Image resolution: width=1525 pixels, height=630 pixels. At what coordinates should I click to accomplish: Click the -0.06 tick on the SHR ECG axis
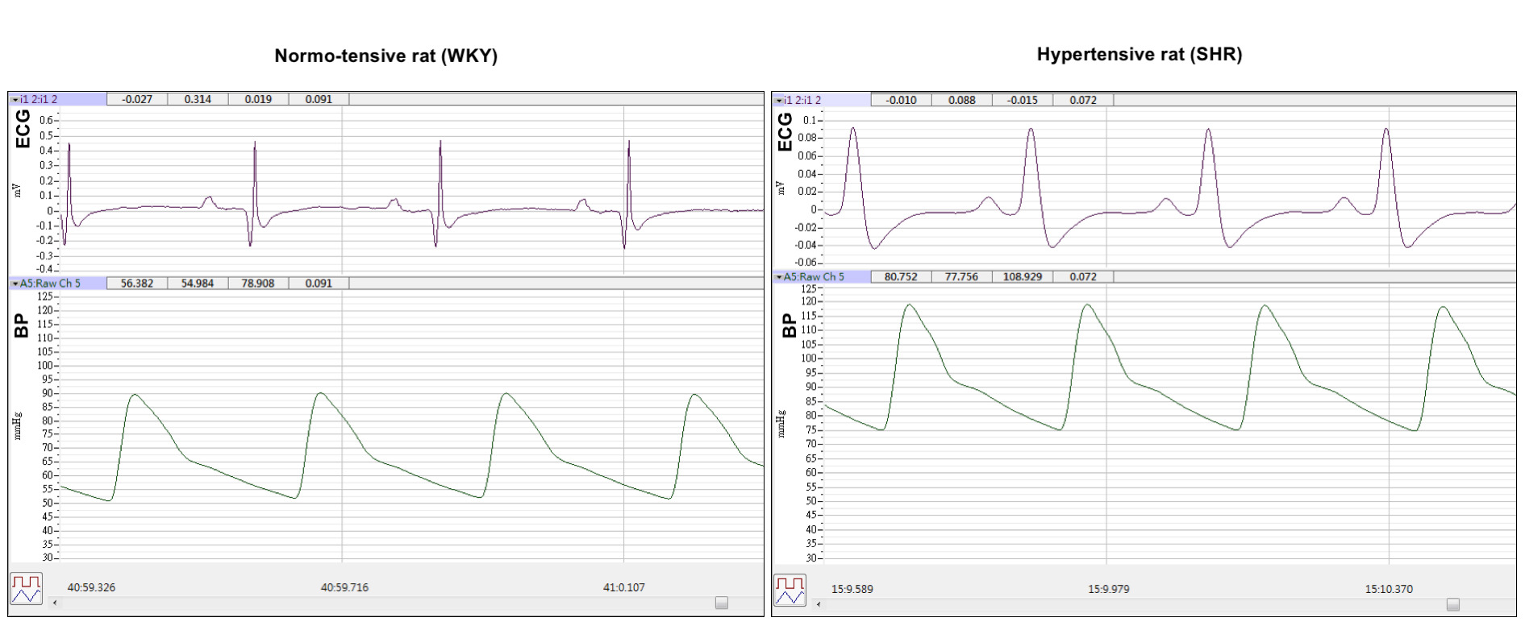click(806, 262)
